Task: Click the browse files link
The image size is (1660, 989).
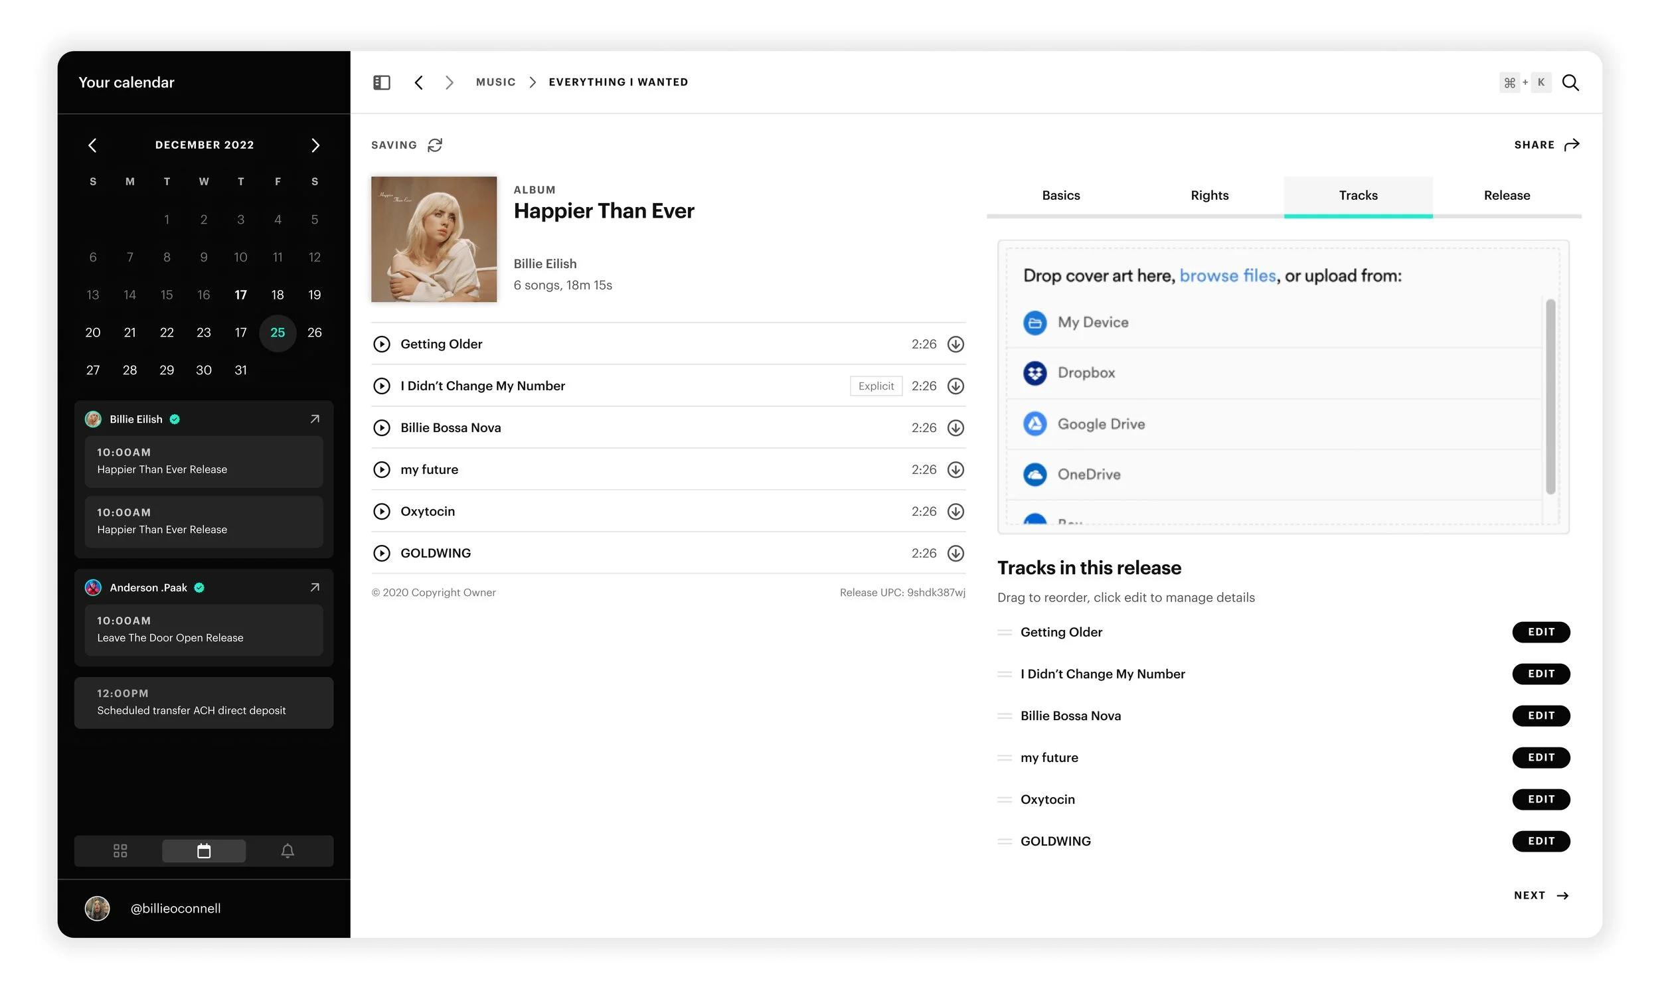Action: click(x=1227, y=276)
